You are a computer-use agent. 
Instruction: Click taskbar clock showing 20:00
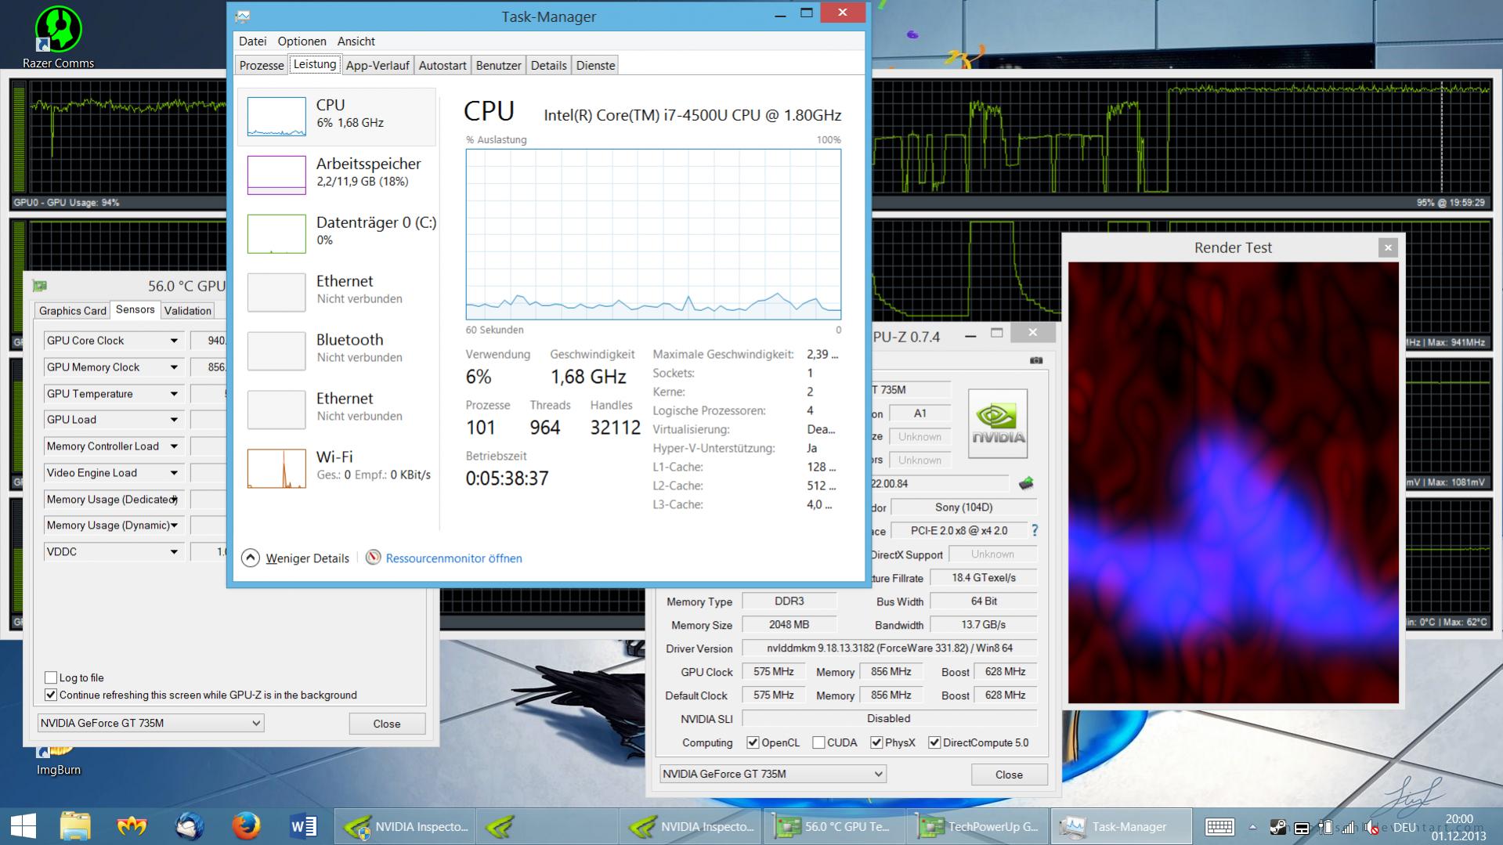(x=1458, y=827)
